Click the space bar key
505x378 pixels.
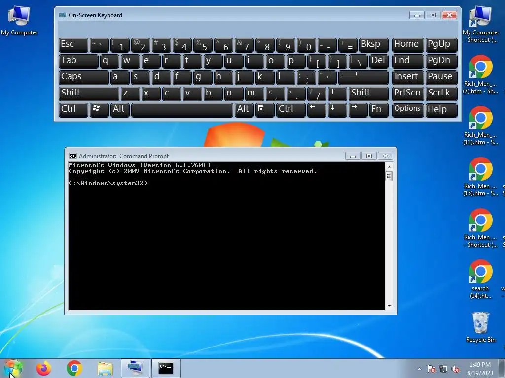pyautogui.click(x=182, y=109)
